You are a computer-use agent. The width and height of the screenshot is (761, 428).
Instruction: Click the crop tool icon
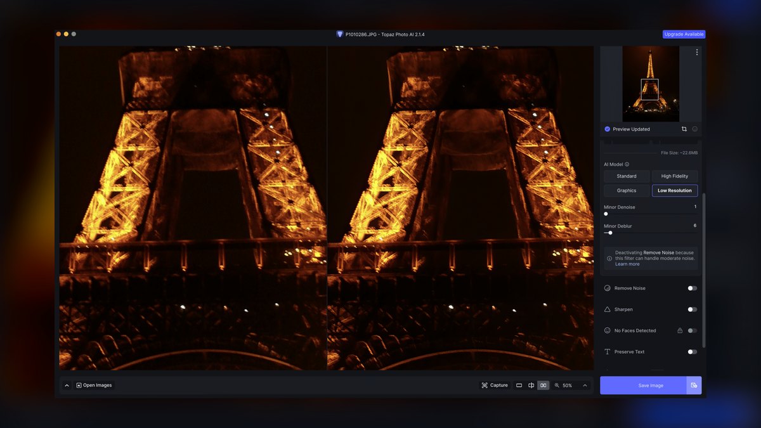[684, 129]
